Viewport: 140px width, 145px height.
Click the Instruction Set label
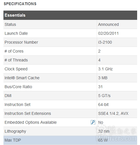pos(17,105)
